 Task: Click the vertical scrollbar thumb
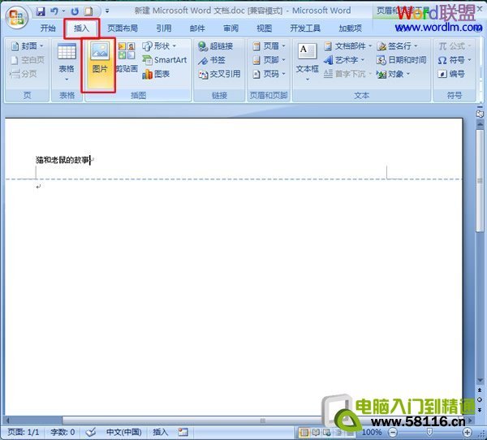480,181
